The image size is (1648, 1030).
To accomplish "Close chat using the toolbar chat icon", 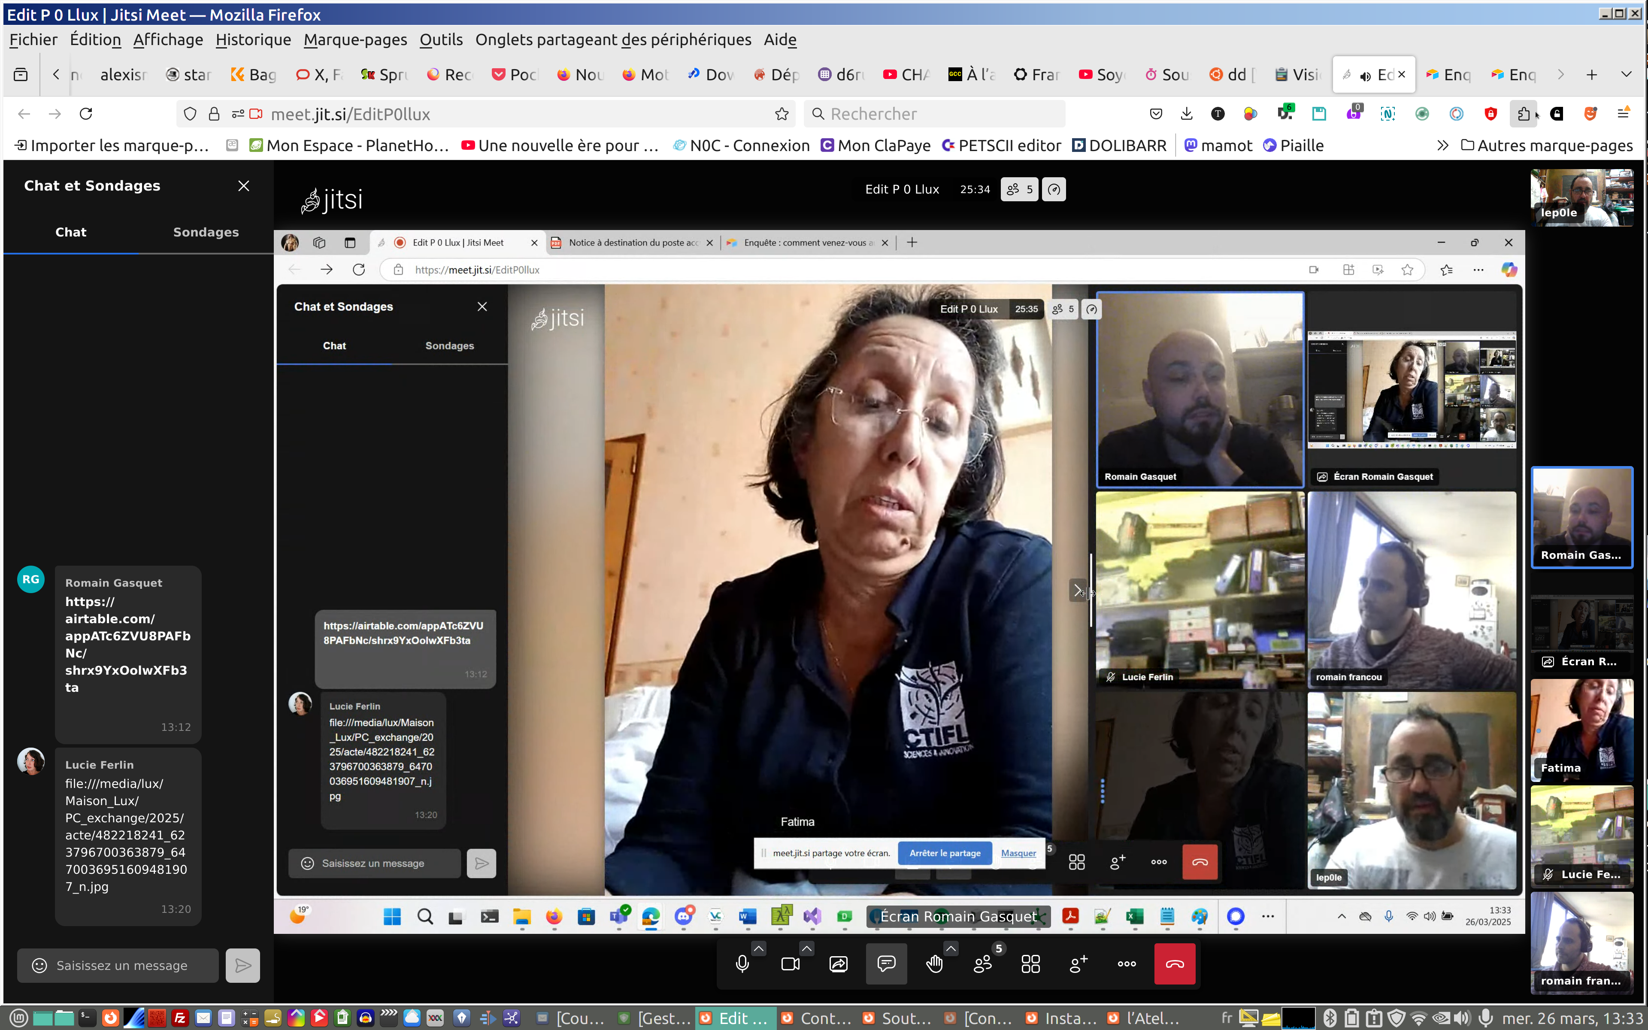I will (x=886, y=963).
